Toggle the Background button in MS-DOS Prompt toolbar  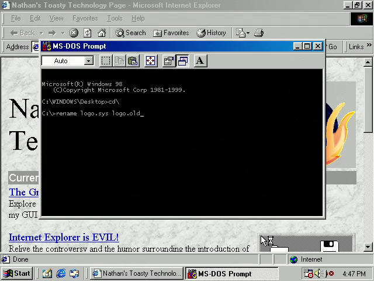click(x=183, y=61)
